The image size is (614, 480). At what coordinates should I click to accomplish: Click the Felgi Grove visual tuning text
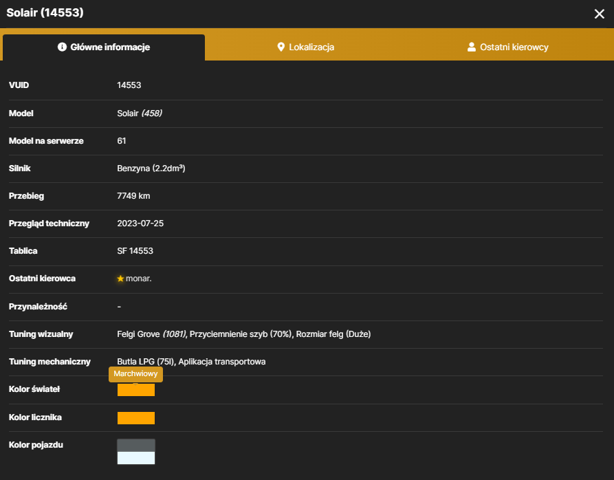151,334
